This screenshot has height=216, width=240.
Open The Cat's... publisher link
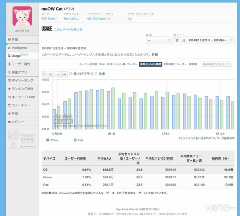pos(71,18)
